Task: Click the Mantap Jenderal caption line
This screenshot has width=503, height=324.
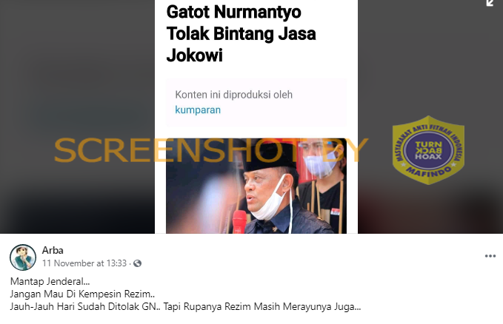Action: tap(50, 281)
